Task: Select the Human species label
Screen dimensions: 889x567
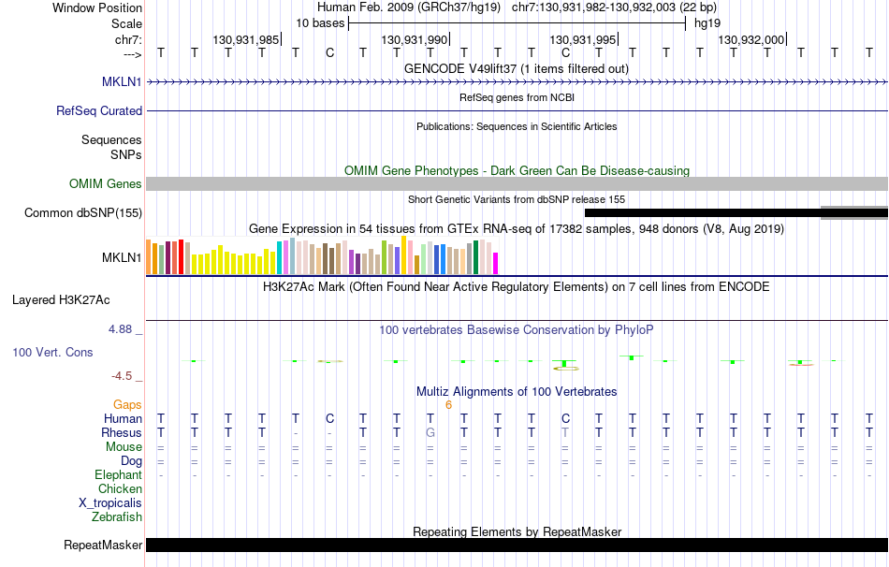Action: coord(123,418)
